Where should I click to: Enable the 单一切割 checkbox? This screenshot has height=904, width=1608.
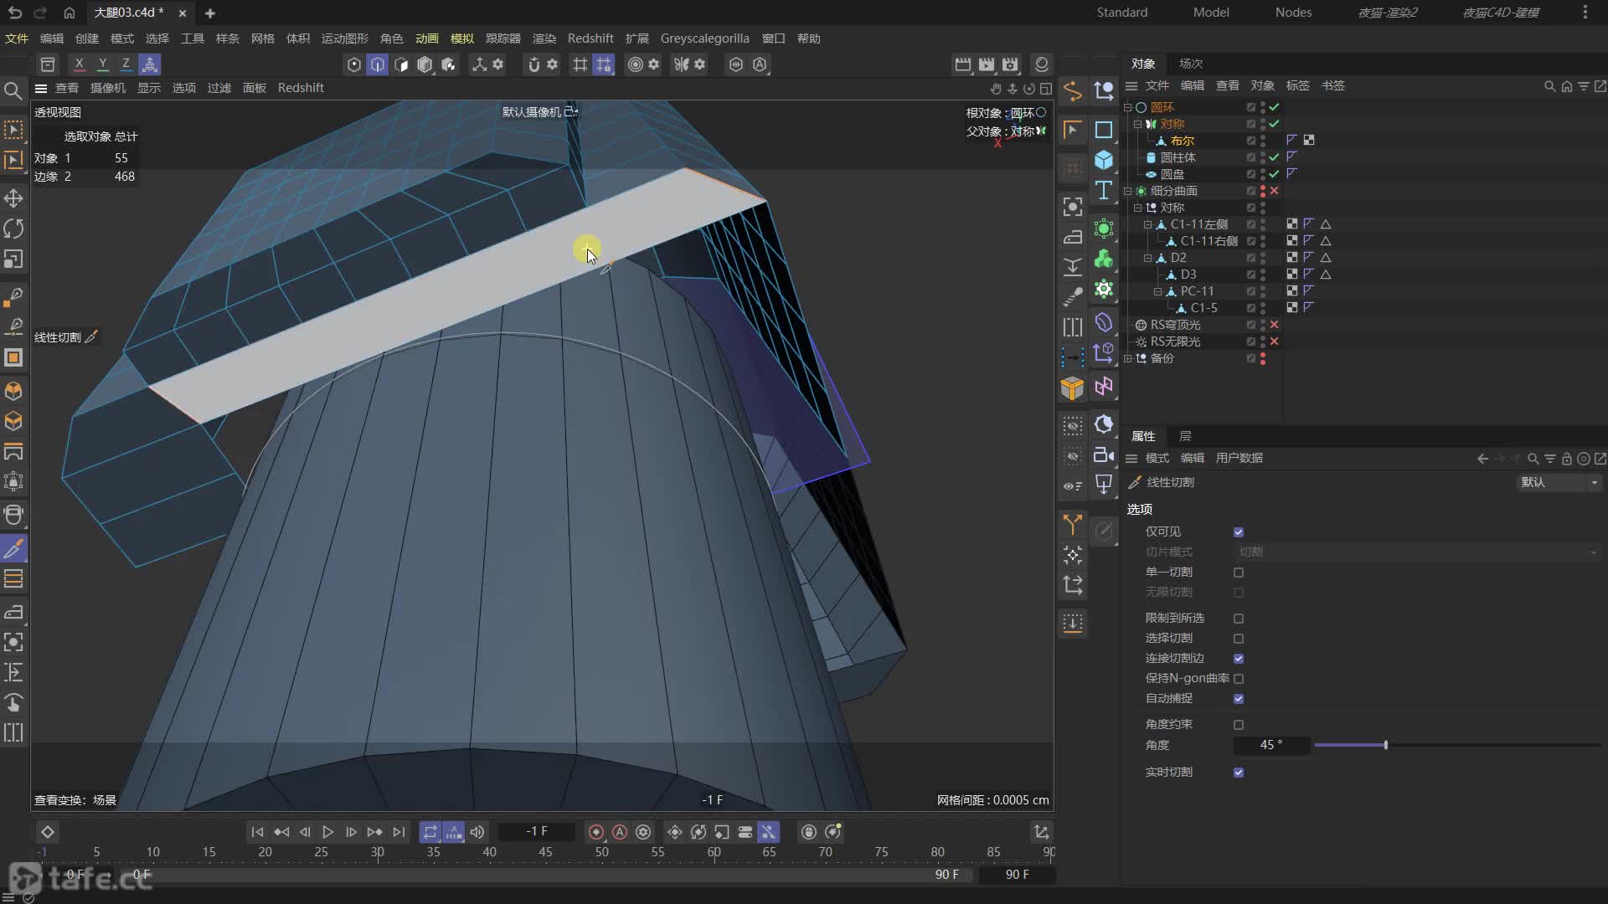click(x=1239, y=573)
